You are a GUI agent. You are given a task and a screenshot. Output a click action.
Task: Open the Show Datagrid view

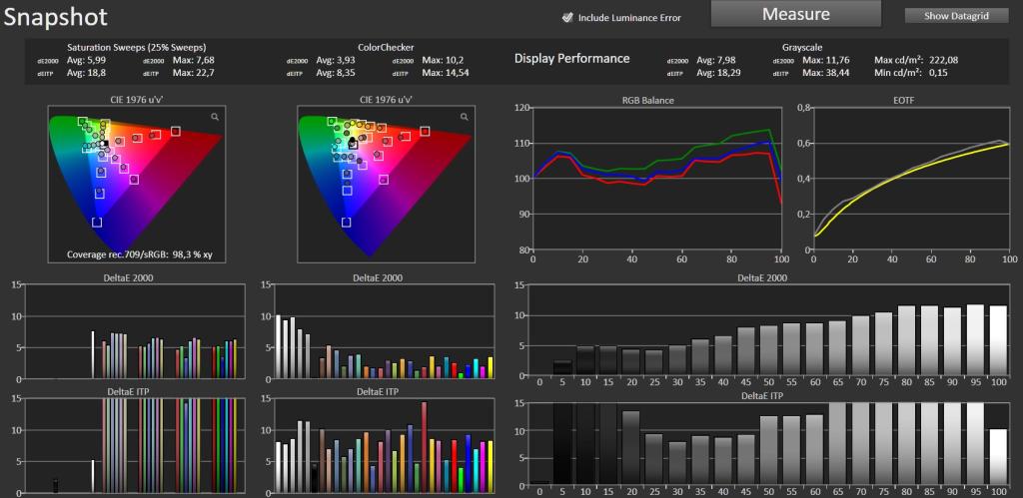956,16
